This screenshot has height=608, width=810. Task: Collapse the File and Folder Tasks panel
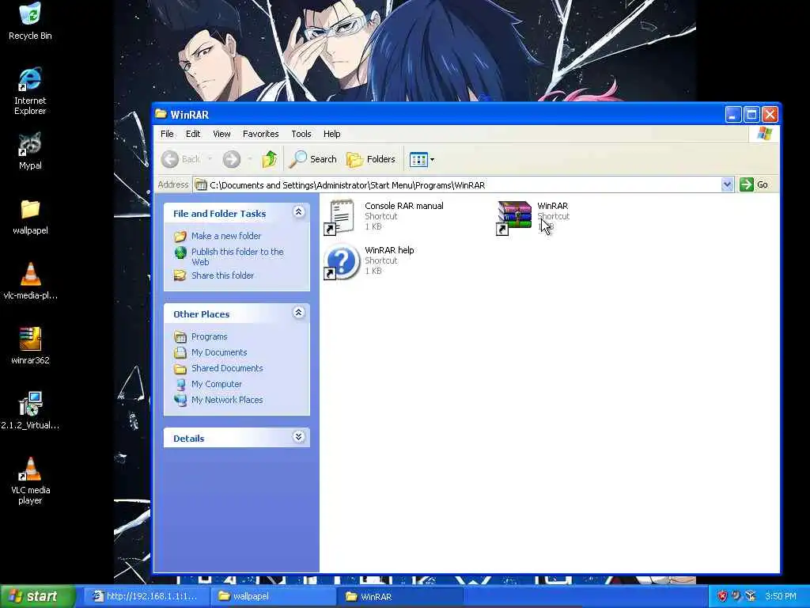point(298,212)
